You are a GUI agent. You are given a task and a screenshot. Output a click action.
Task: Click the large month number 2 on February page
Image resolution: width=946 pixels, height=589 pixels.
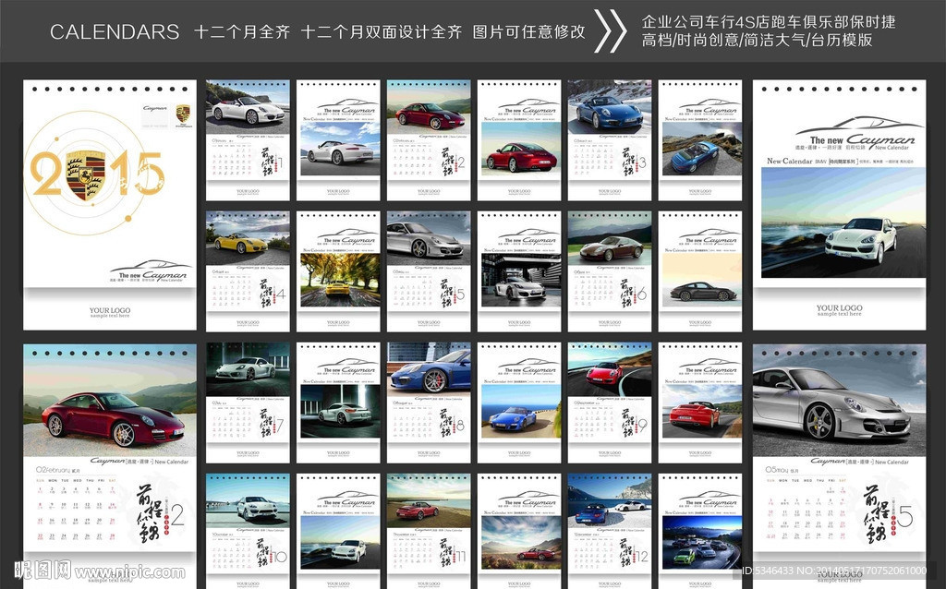pos(177,516)
